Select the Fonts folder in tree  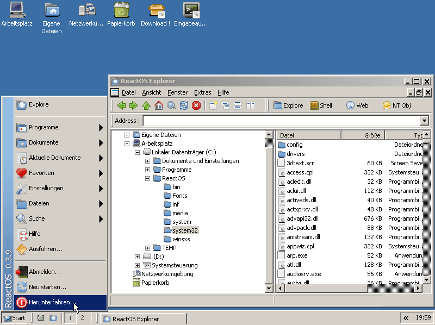point(179,196)
